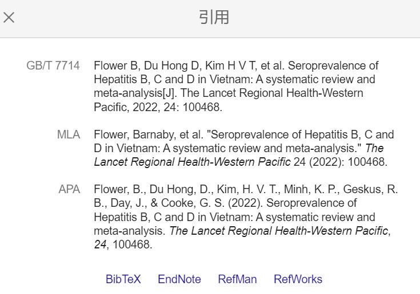Click "Flower B, Du Hong D" in GB/T citation
420x294 pixels.
[137, 66]
